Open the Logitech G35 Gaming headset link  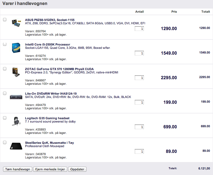47,118
